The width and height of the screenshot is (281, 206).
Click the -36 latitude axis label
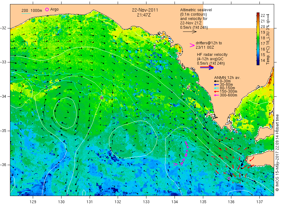coord(3,165)
